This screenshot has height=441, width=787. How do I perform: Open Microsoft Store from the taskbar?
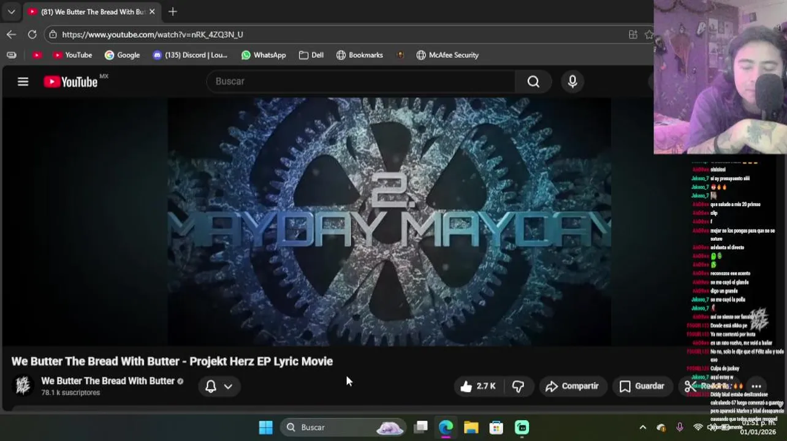pos(496,428)
